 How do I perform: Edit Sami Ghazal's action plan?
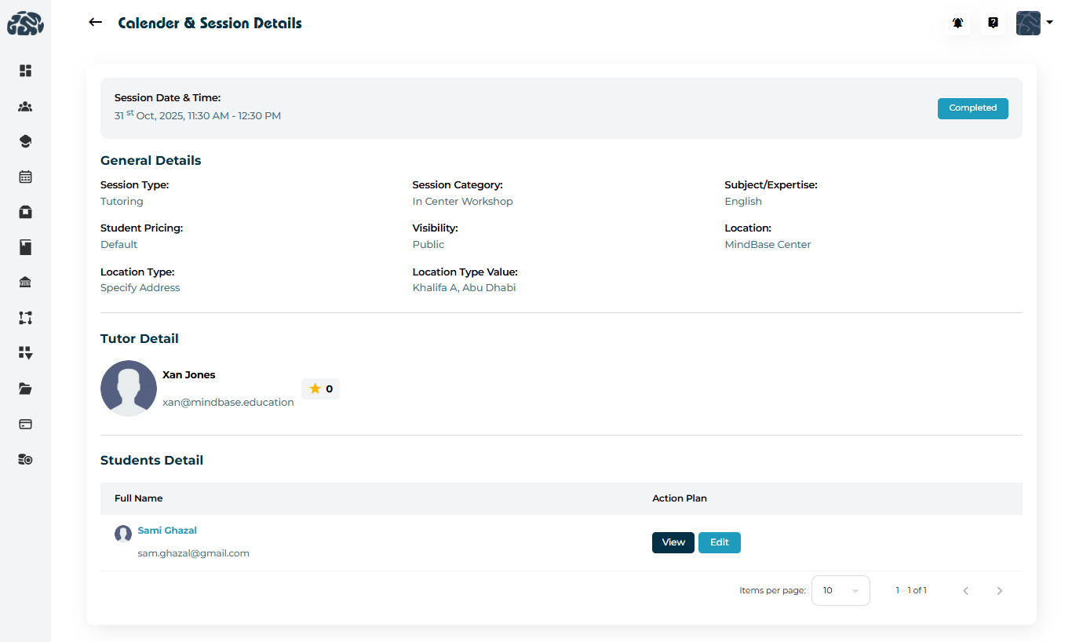tap(719, 542)
